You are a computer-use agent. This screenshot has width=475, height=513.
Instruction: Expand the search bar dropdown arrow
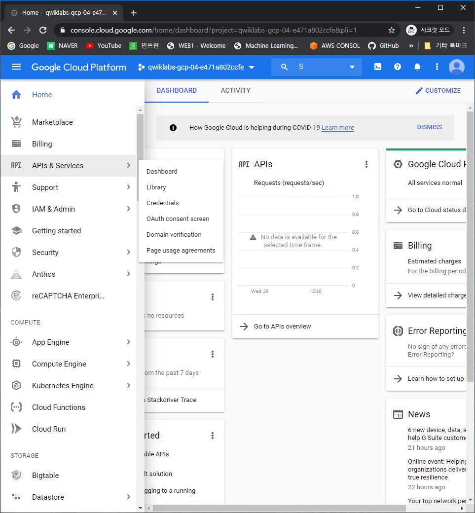coord(352,67)
